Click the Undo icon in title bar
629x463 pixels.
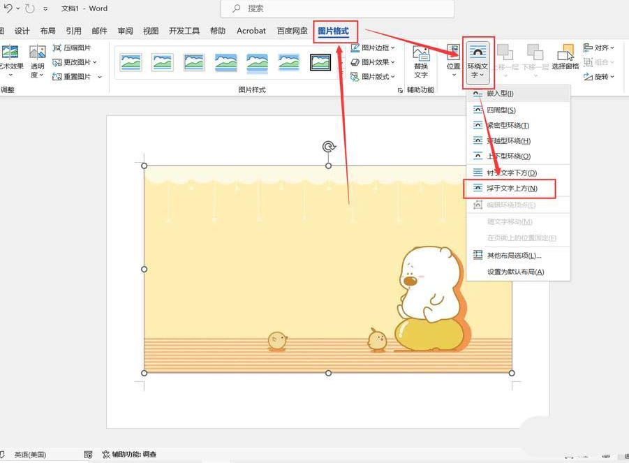pyautogui.click(x=8, y=8)
